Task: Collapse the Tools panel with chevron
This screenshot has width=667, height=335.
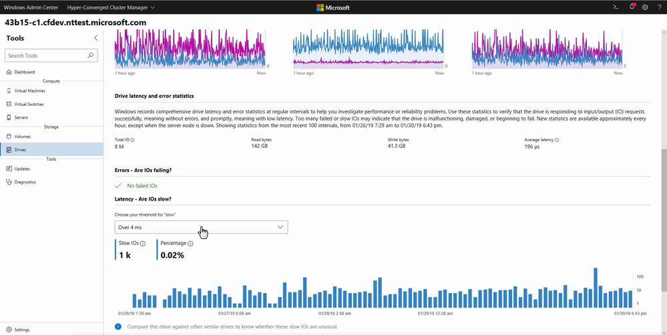Action: 95,38
